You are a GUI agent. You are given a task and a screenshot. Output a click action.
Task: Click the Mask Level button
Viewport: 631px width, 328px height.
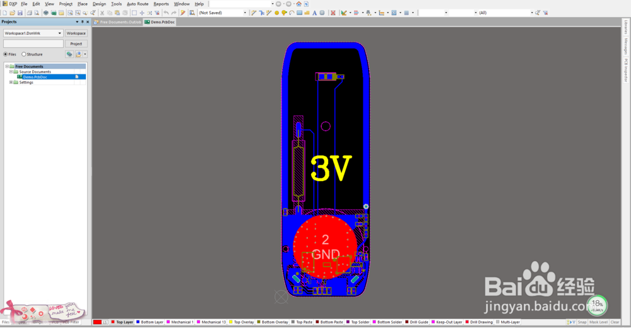(x=598, y=322)
